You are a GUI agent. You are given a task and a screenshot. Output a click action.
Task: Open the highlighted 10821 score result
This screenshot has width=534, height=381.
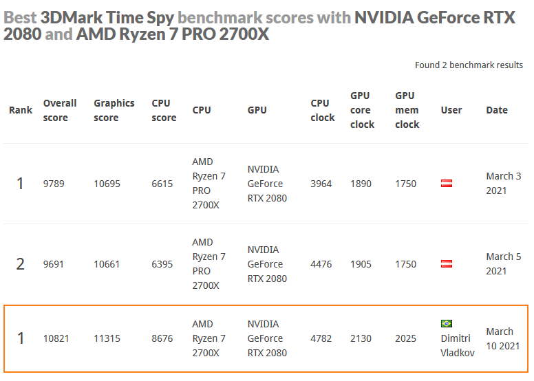(56, 338)
